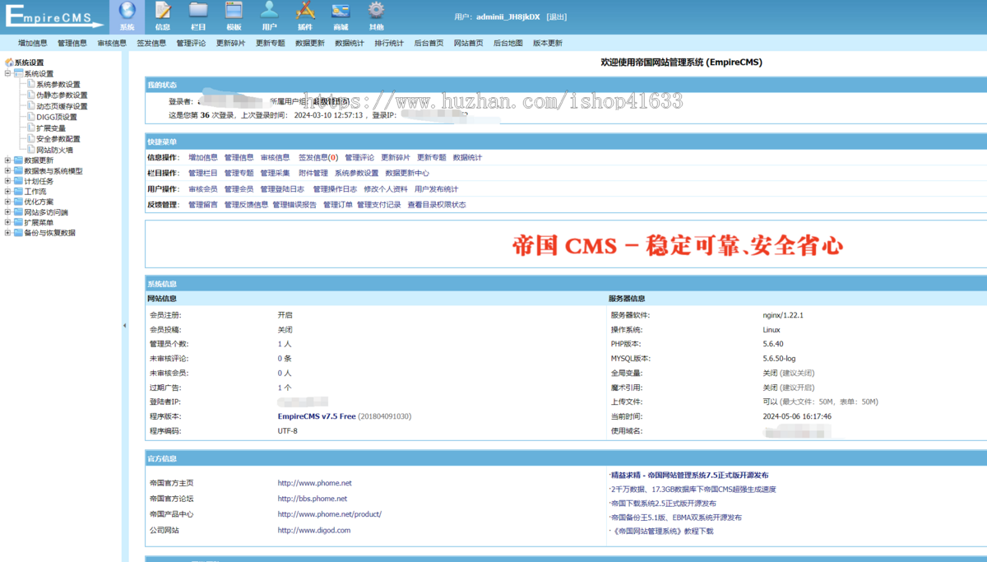This screenshot has width=987, height=562.
Task: Open the http://www.phome.net homepage link
Action: tap(314, 483)
